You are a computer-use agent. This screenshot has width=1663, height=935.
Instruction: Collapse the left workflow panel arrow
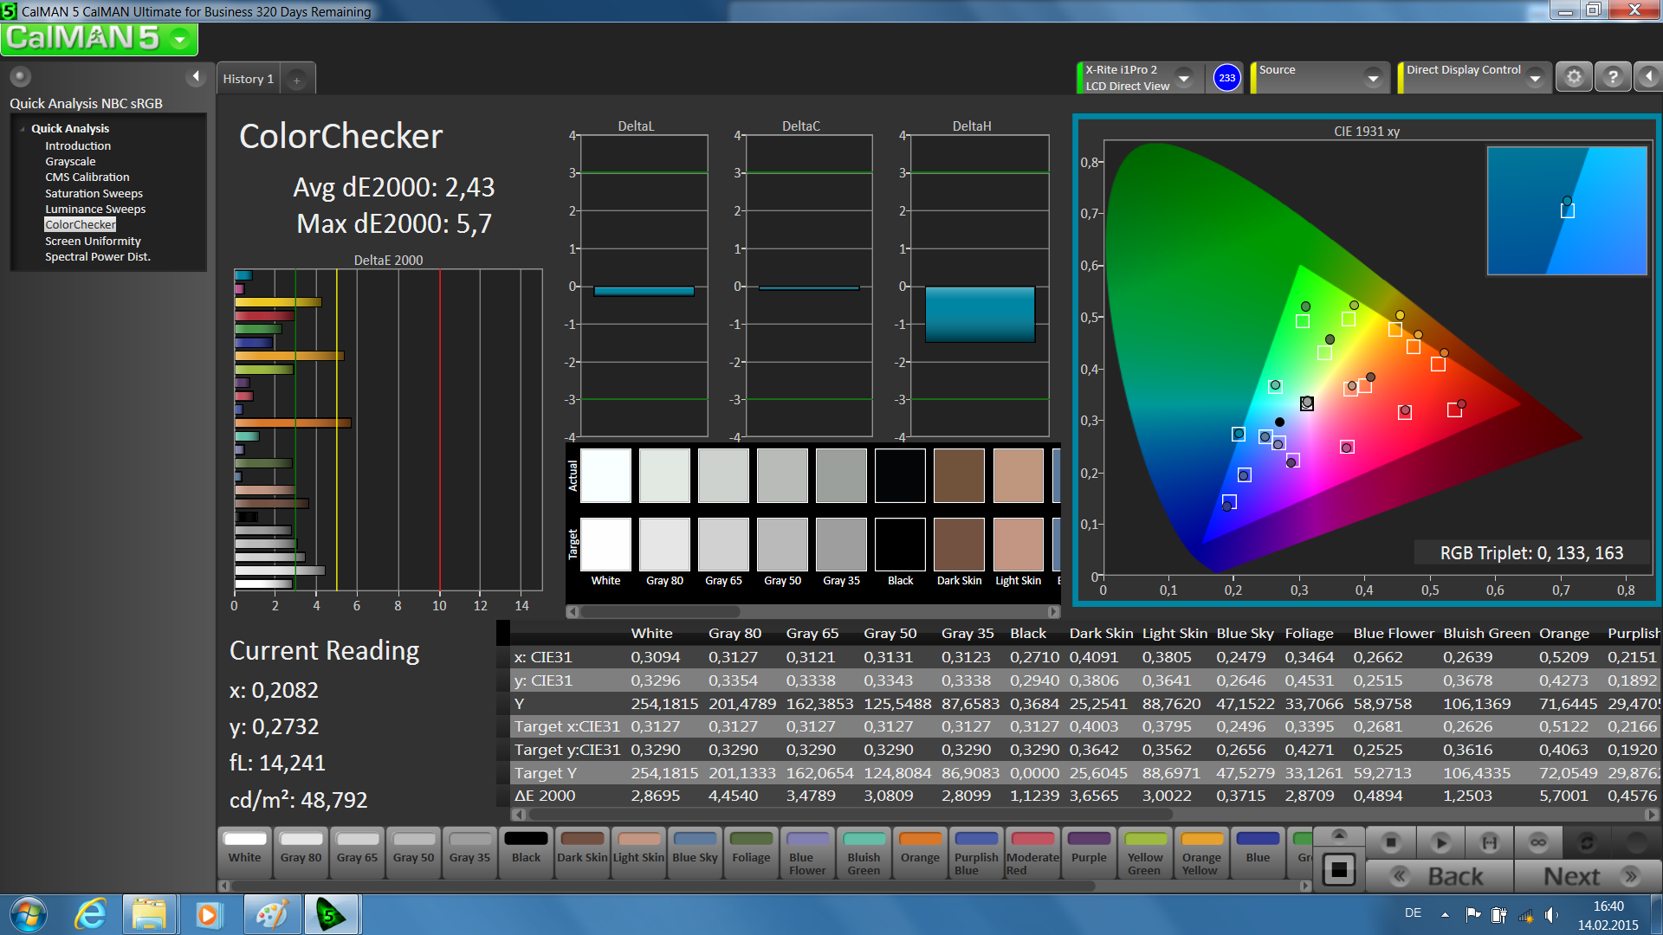pos(196,77)
